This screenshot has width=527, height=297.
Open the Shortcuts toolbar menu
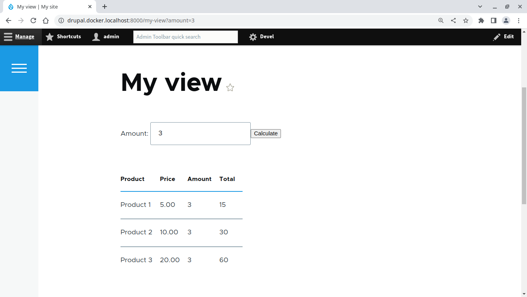[x=64, y=37]
